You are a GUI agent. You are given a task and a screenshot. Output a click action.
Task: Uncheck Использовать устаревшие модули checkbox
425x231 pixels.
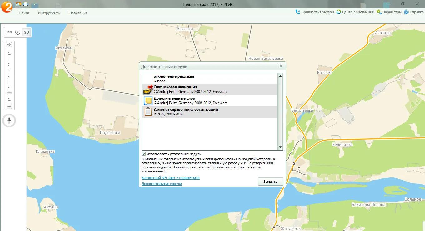click(144, 154)
